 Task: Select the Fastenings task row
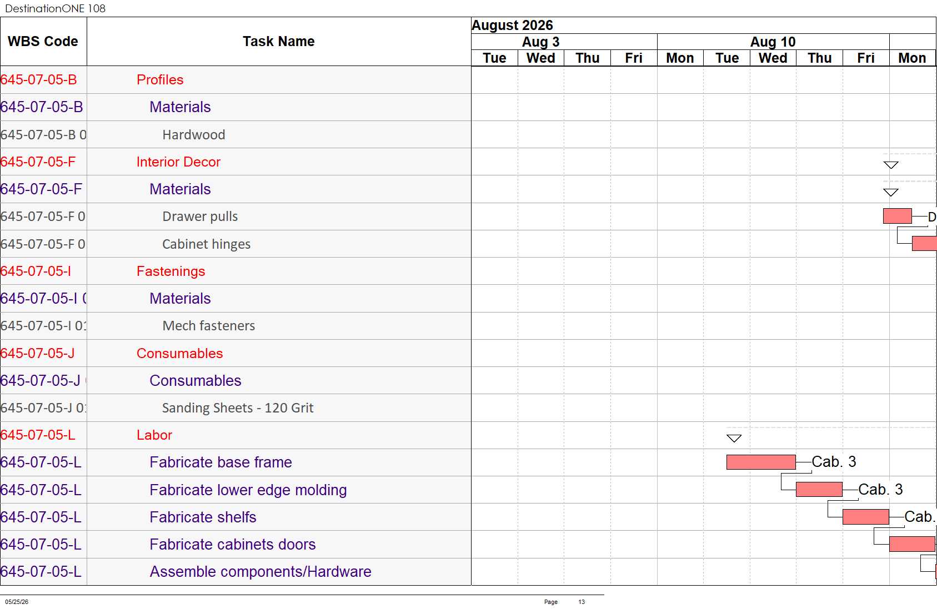[x=235, y=271]
